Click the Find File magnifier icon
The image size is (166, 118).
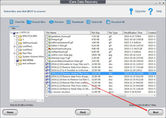pyautogui.click(x=12, y=22)
